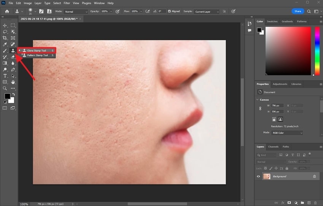The height and width of the screenshot is (206, 323).
Task: Swap foreground and background colors
Action: pos(14,94)
